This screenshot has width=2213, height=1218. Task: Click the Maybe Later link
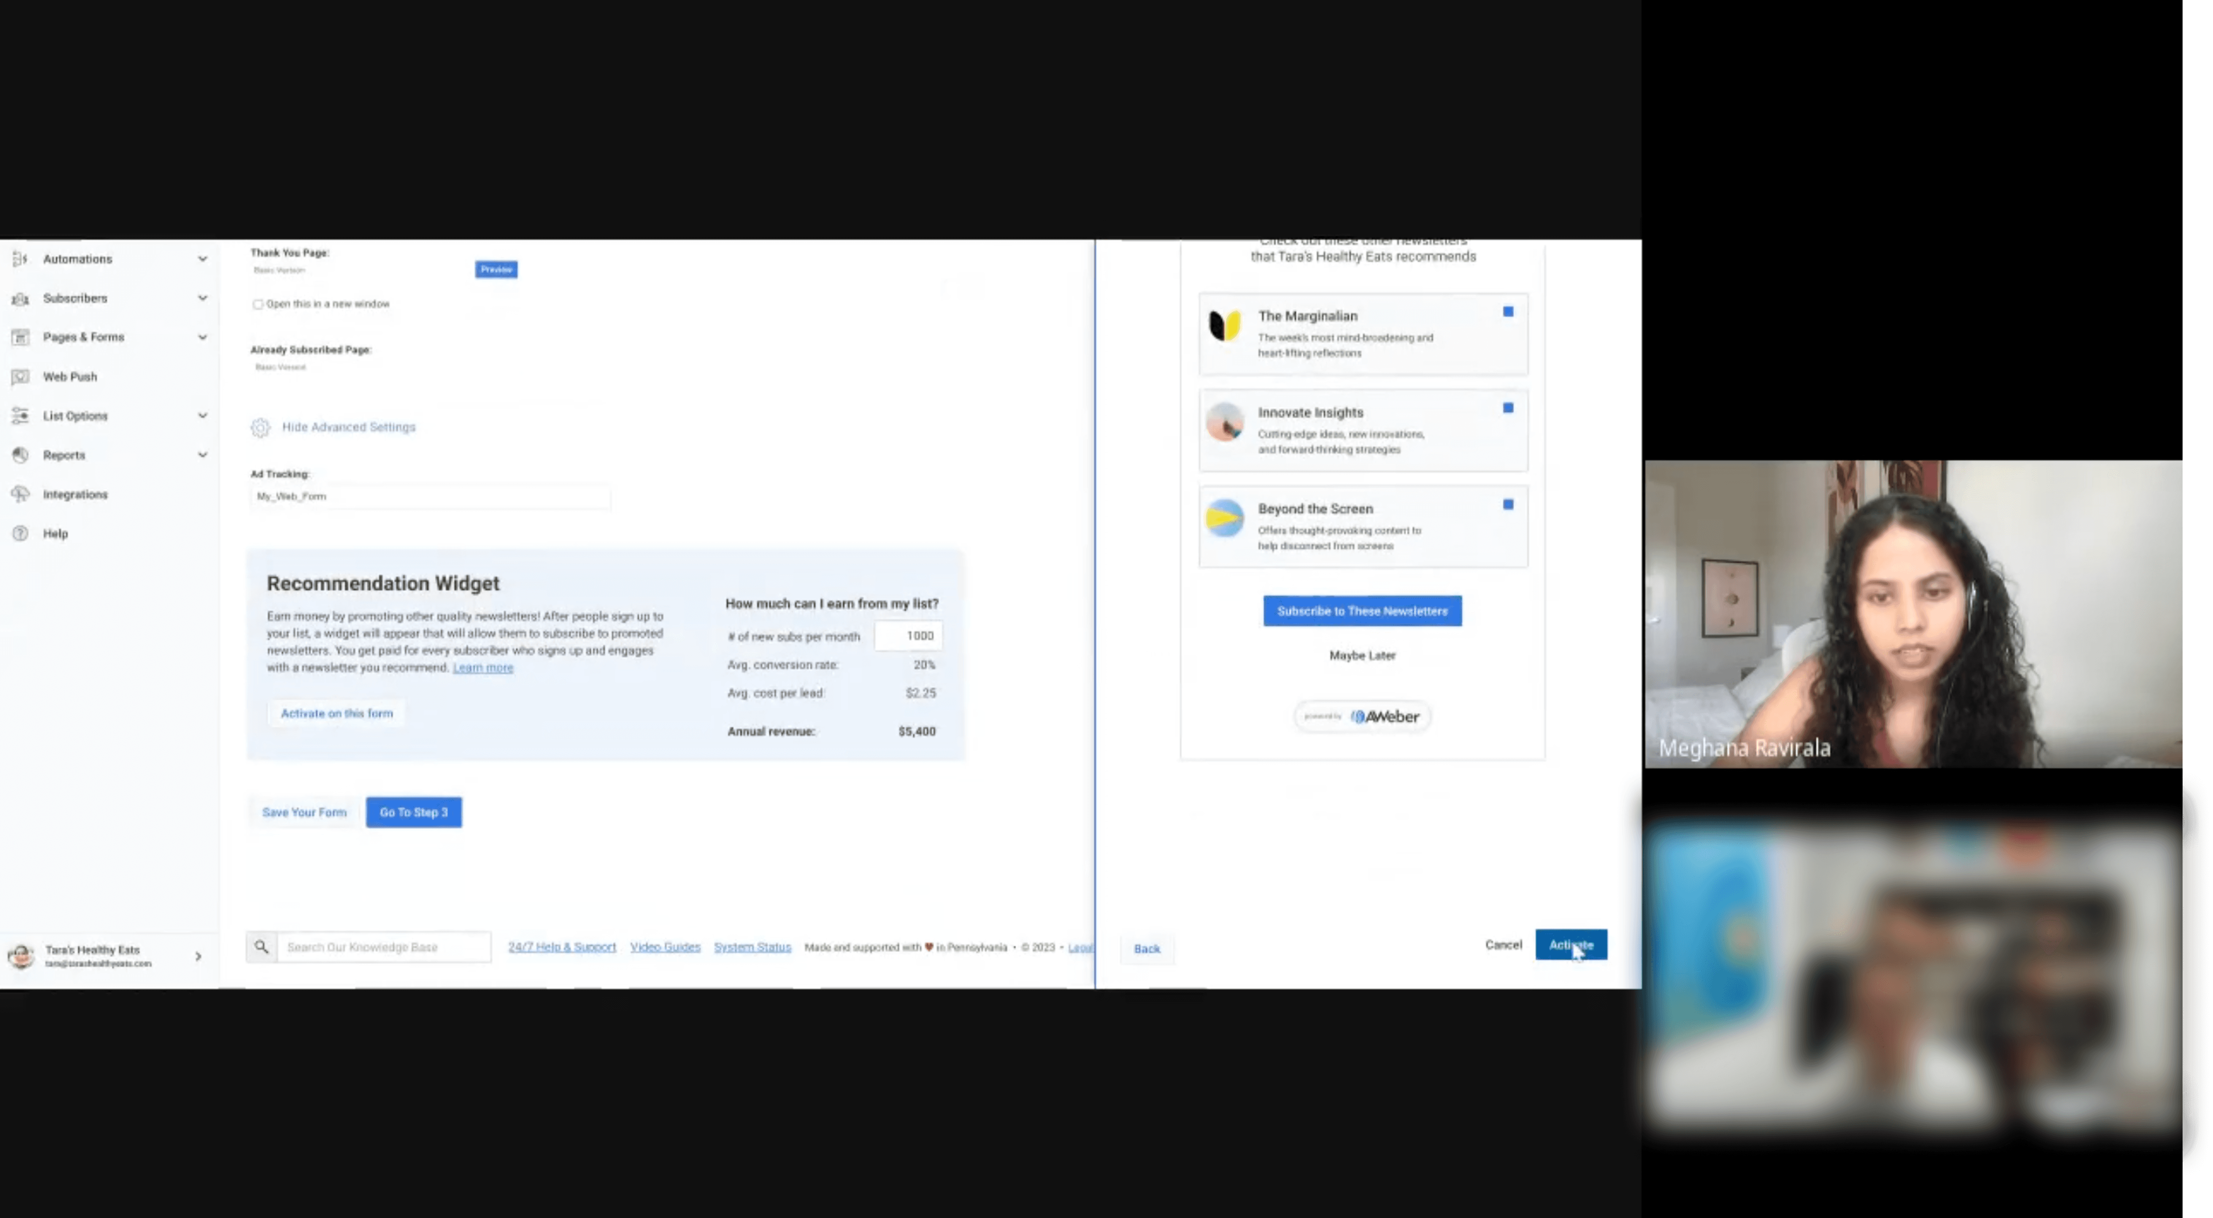pos(1362,655)
